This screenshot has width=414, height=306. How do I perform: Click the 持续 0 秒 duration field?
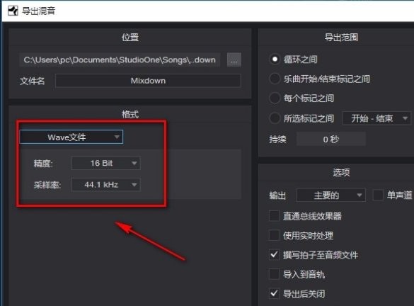coord(331,139)
